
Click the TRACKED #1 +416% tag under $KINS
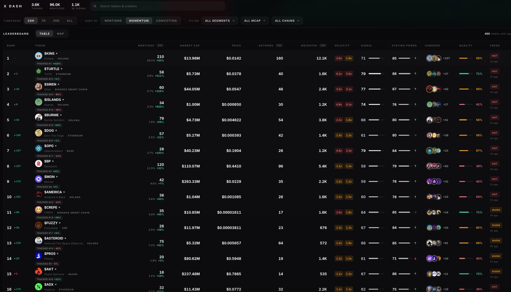[x=49, y=63]
